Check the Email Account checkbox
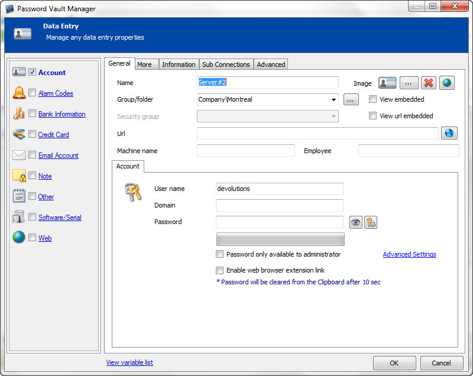Viewport: 473px width, 376px height. 33,154
